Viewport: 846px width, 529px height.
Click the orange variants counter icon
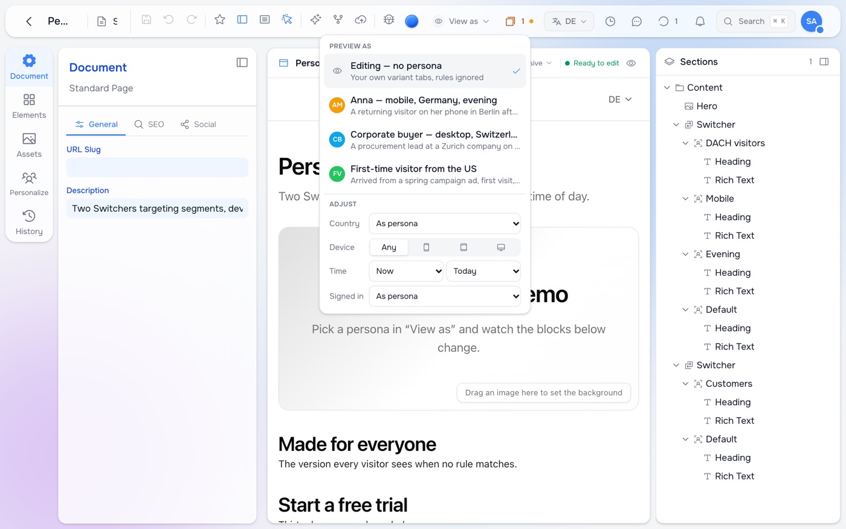[510, 21]
